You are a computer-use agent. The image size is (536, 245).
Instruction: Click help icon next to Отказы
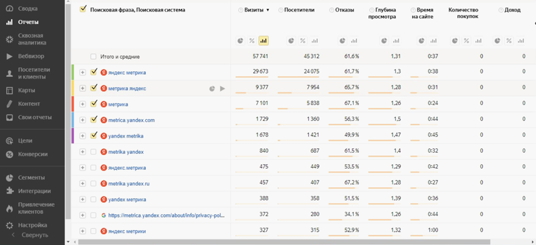(332, 10)
